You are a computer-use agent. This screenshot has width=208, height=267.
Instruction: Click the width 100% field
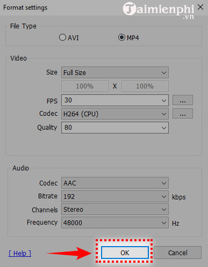(x=85, y=86)
